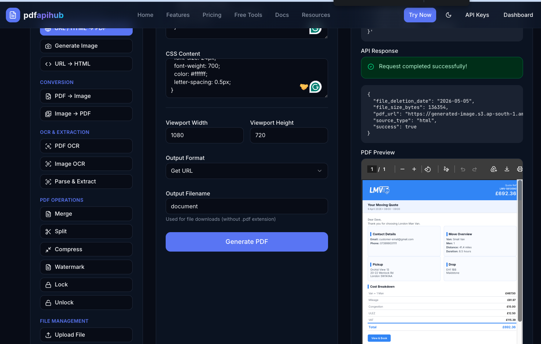Open the Pricing menu item

pos(212,15)
